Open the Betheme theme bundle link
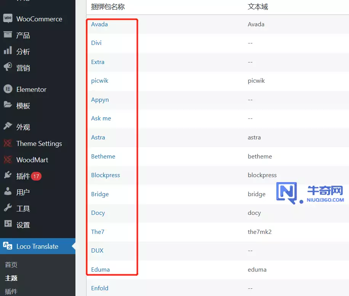 (103, 156)
